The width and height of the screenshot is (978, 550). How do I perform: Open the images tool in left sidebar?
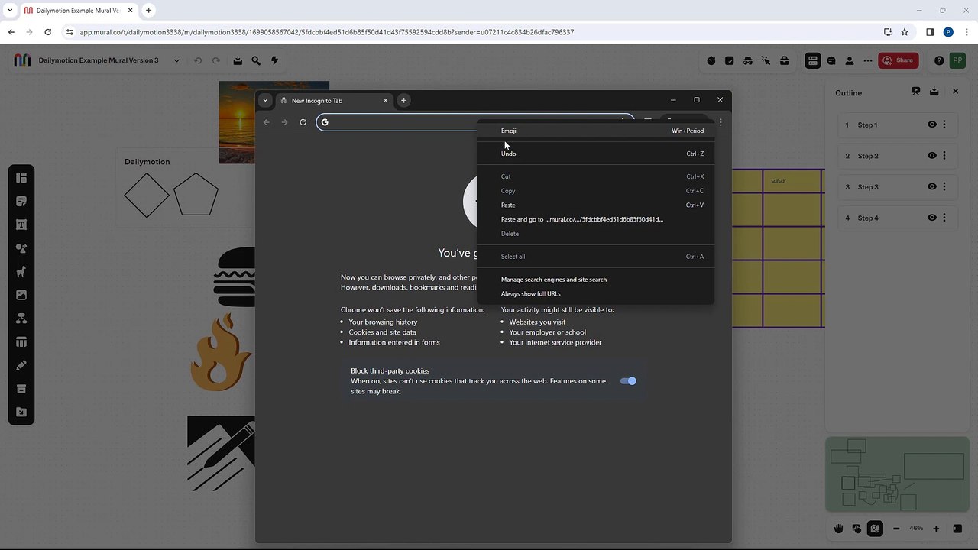click(21, 295)
